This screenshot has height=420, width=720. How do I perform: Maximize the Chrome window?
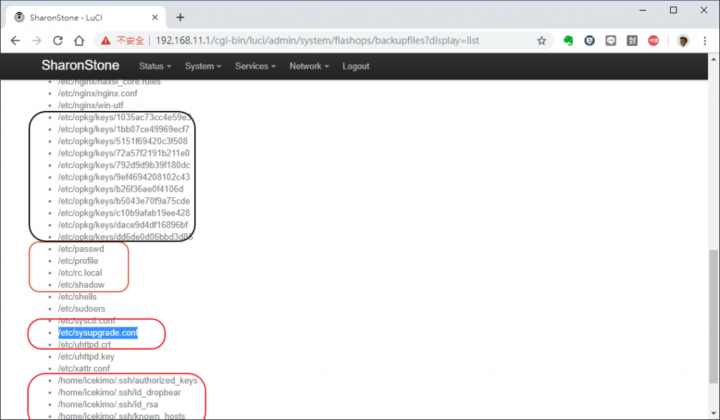[673, 10]
